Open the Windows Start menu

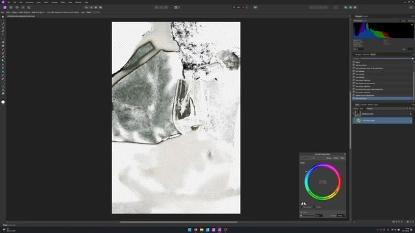(189, 230)
